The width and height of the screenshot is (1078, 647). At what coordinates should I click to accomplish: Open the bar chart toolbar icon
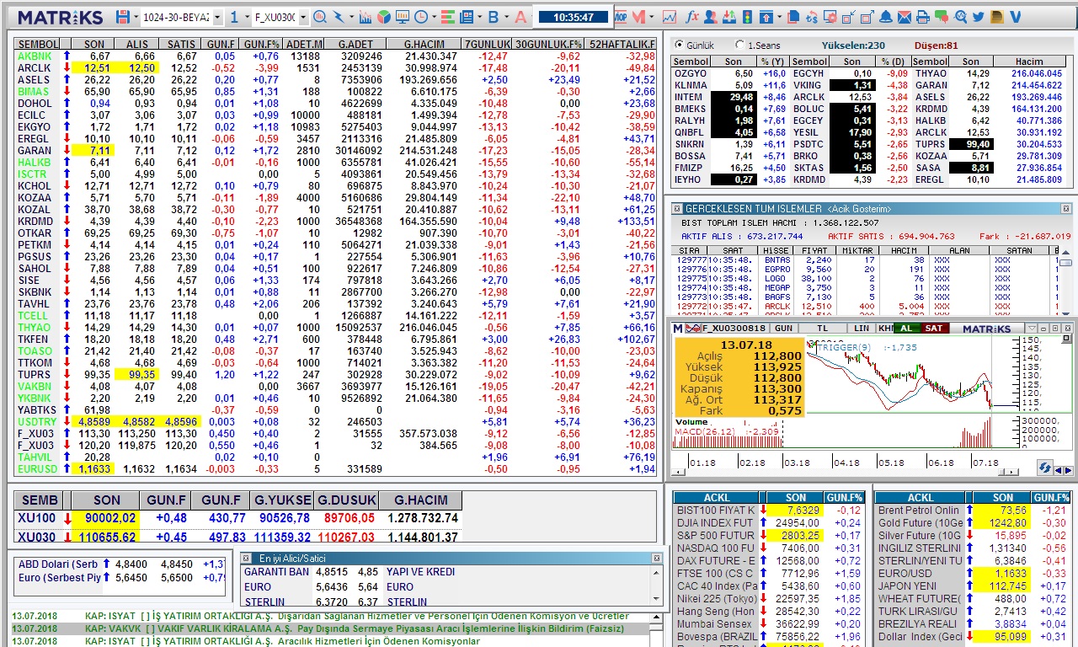[365, 17]
